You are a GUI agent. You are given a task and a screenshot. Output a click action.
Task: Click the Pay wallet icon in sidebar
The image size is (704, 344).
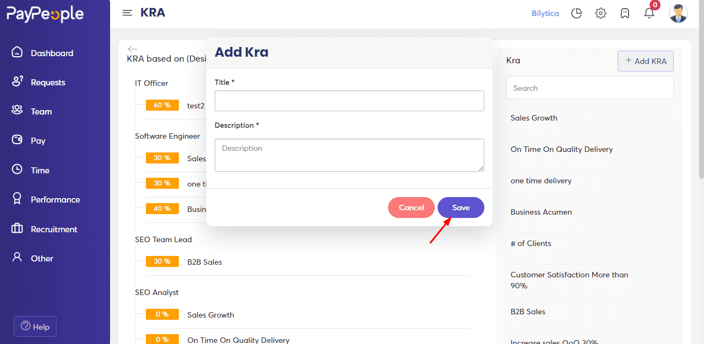coord(17,140)
